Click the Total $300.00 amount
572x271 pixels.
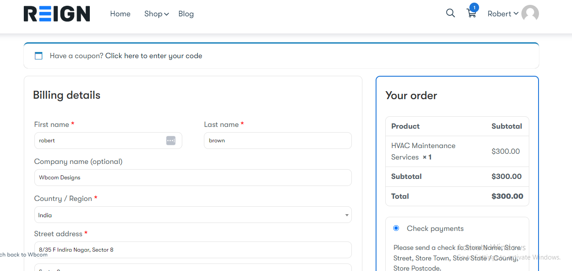[507, 197]
